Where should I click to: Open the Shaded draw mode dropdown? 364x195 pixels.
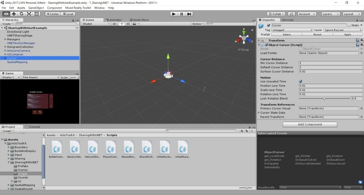96,24
